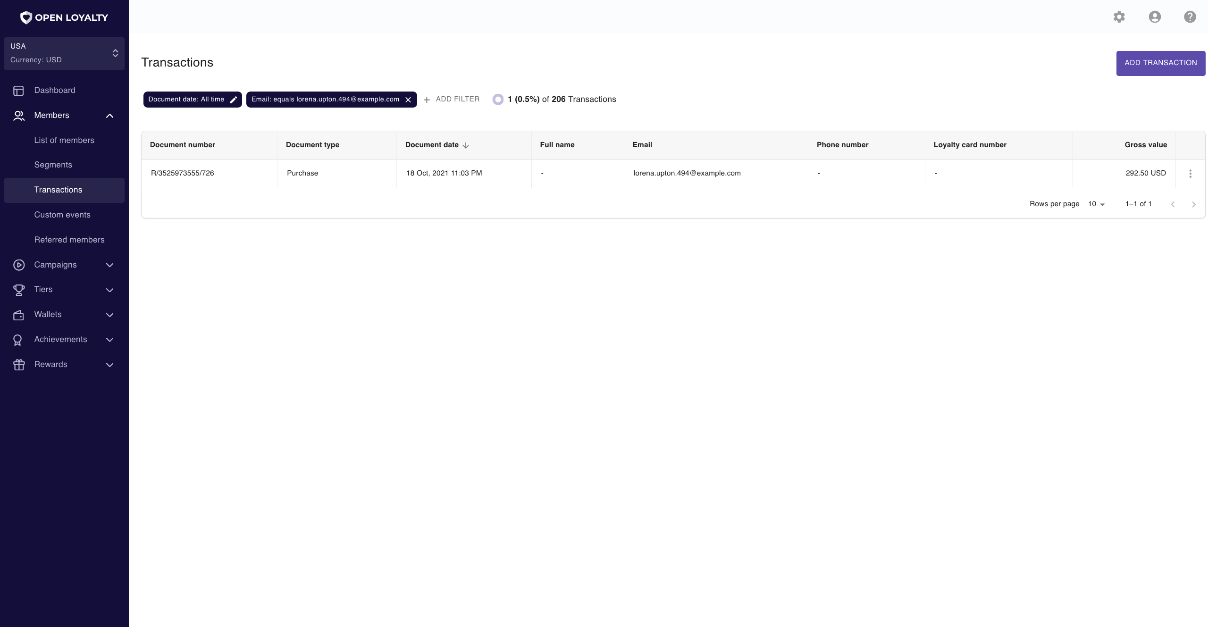Expand the Campaigns section chevron
The image size is (1208, 627).
click(109, 265)
